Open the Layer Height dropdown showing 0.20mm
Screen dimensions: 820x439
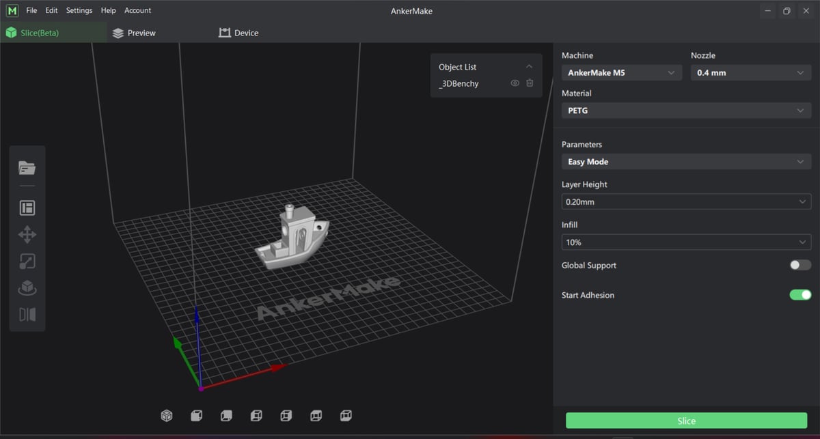687,202
